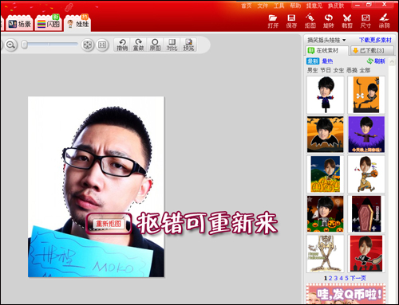399x305 pixels.
Task: Choose the scarecrow doll template on white
Action: tap(326, 95)
